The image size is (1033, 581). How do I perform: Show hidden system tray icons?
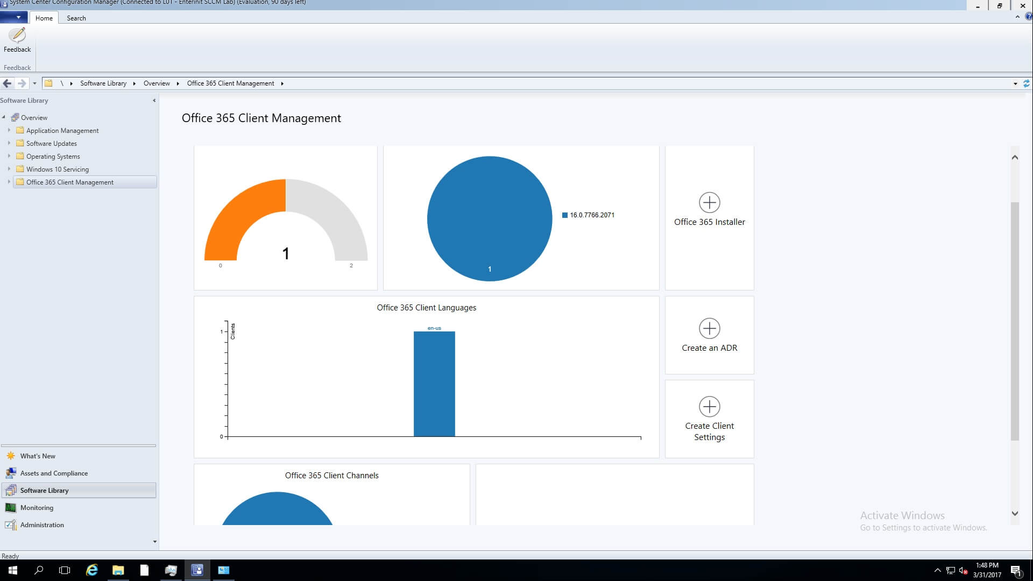[938, 570]
